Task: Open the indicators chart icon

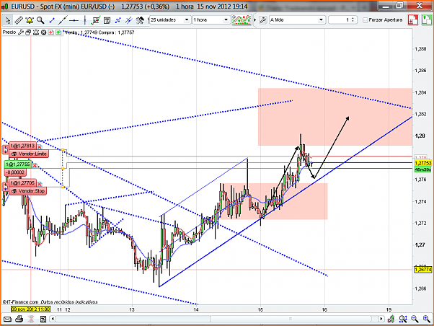Action: click(x=242, y=20)
